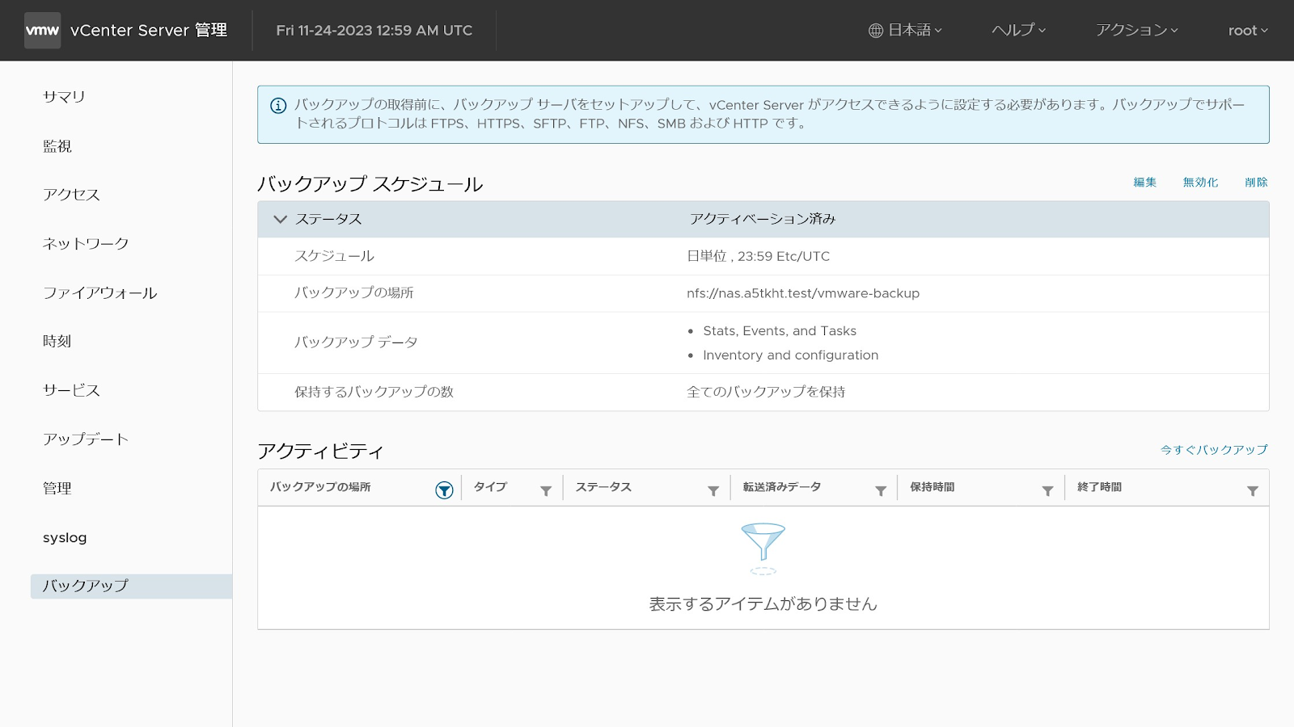Go to ファイアウォール in sidebar
The width and height of the screenshot is (1294, 727).
tap(99, 293)
